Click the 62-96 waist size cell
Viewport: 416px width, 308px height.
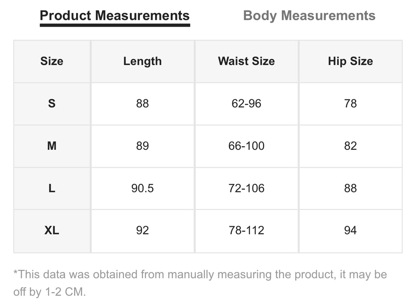(x=246, y=103)
